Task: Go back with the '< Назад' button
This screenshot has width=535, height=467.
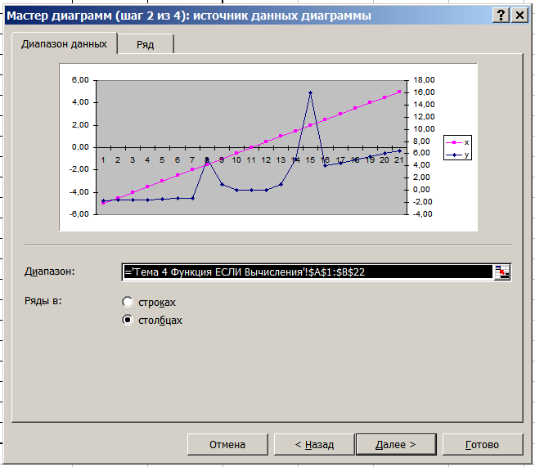Action: (314, 444)
